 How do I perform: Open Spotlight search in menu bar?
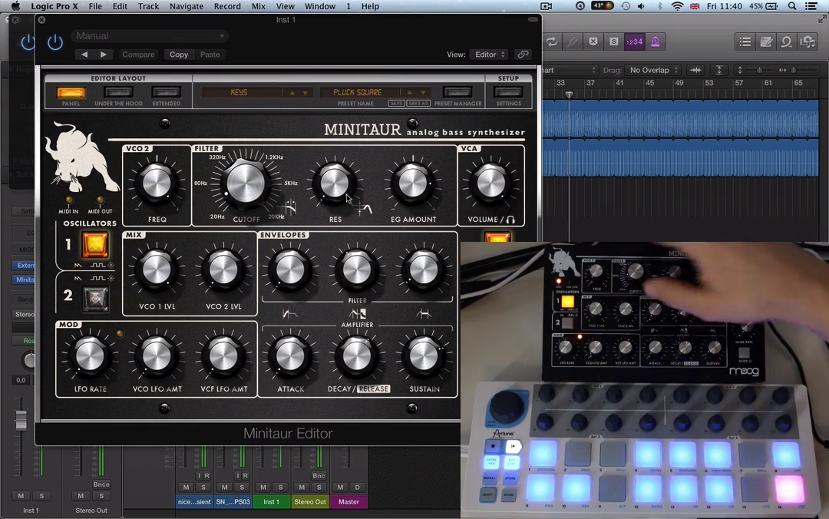(x=792, y=6)
